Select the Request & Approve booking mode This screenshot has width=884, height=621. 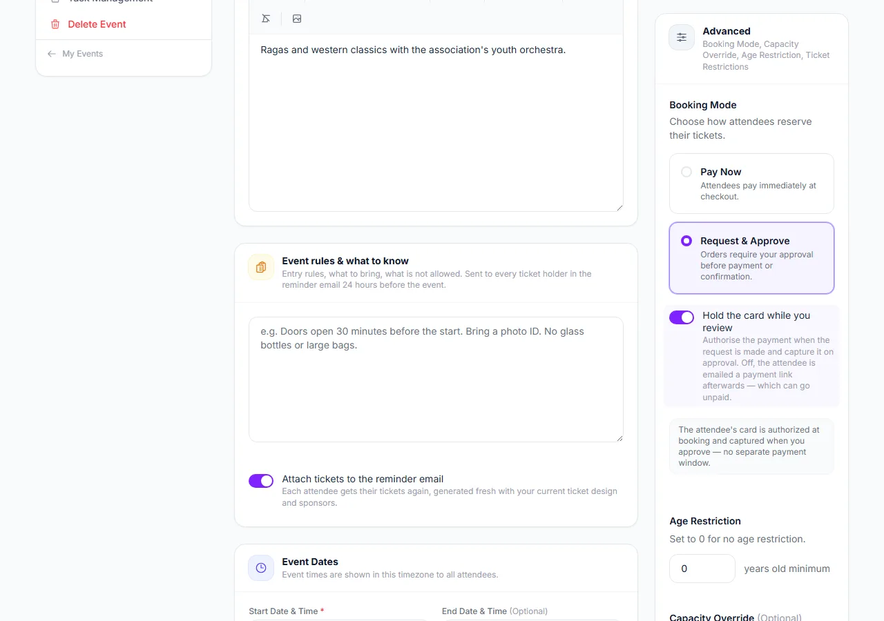pos(751,258)
